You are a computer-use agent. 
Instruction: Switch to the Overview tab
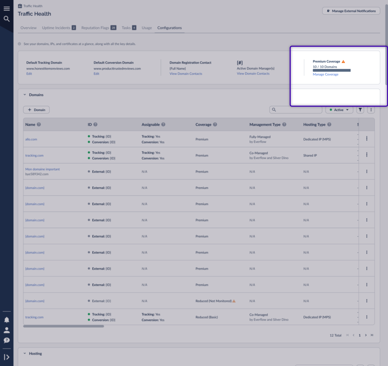pyautogui.click(x=28, y=28)
